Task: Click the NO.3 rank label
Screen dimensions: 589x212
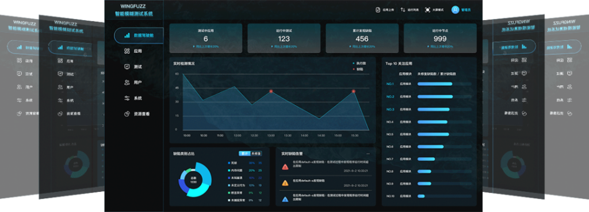Action: pyautogui.click(x=390, y=109)
